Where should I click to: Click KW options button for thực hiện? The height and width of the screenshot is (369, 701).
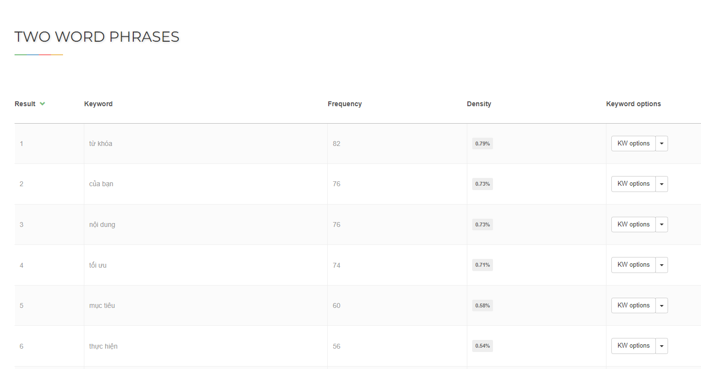[633, 346]
